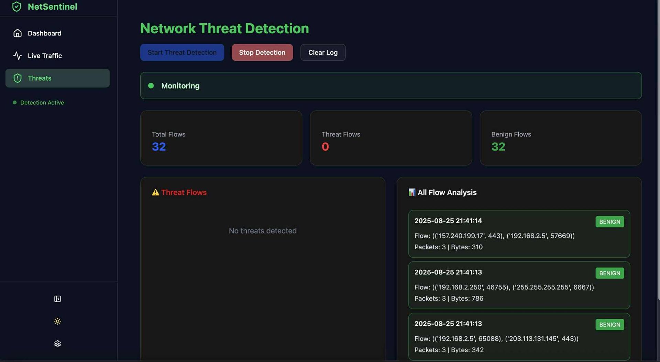Click the page vertical scrollbar
Screen dimensions: 660x362
click(659, 150)
